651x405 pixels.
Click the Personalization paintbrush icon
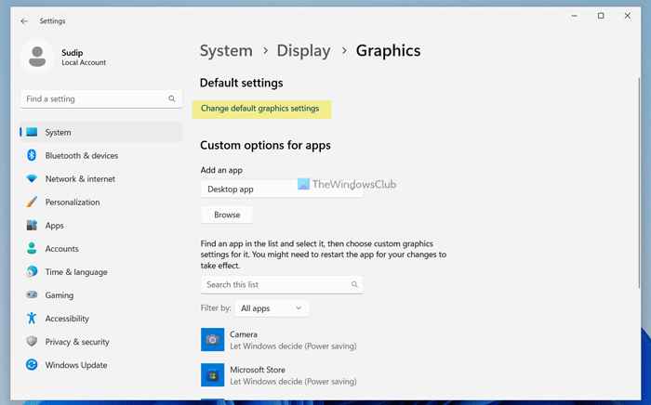[32, 202]
